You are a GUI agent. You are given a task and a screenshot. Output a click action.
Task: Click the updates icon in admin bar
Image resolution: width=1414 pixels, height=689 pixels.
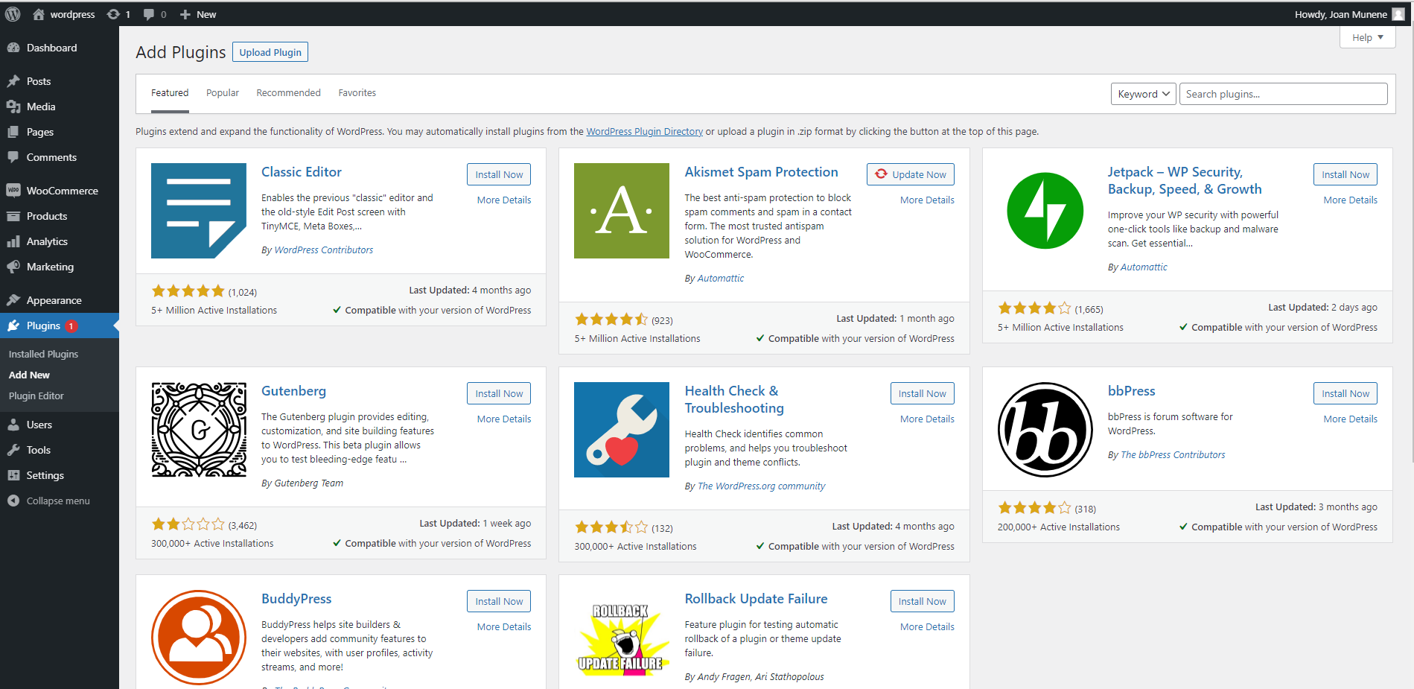(x=113, y=14)
